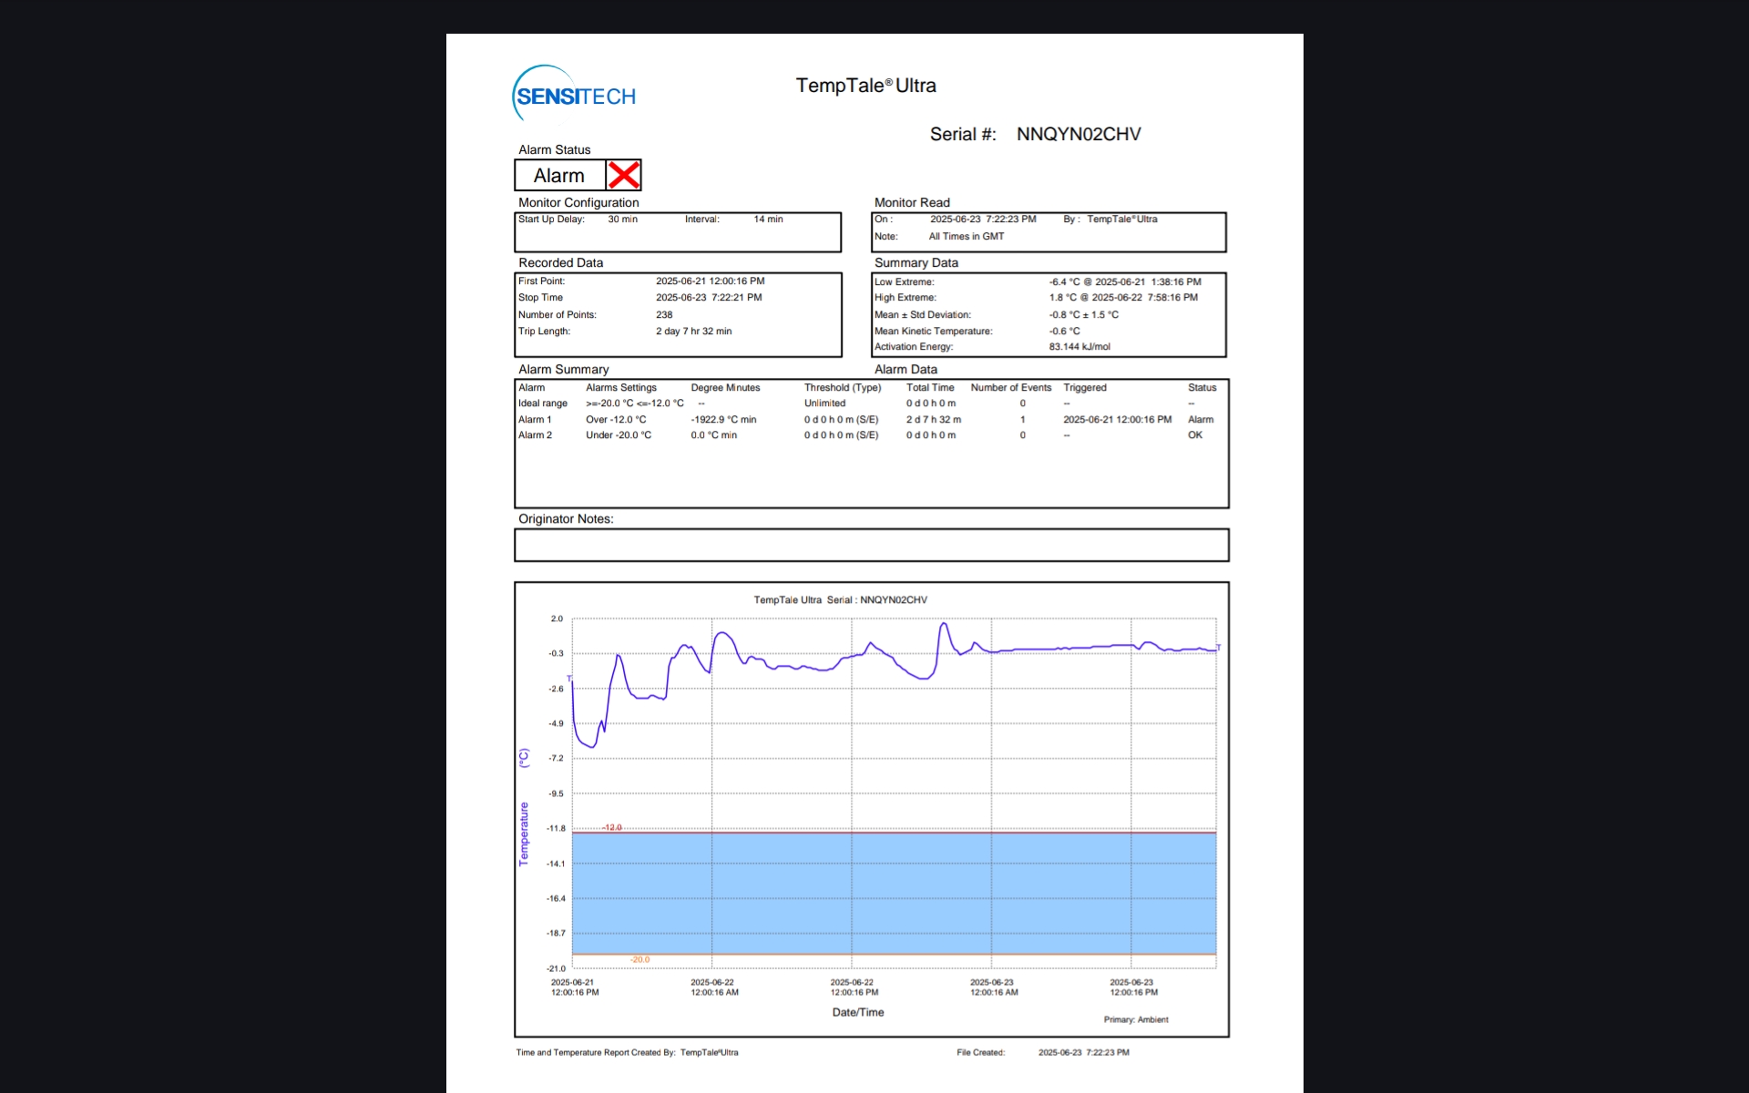Click the blue ideal range band in chart
Viewport: 1749px width, 1093px height.
point(894,894)
